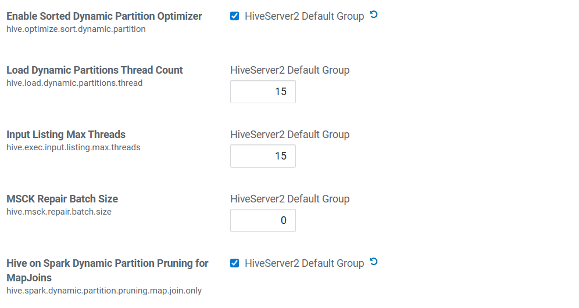
Task: Click HiveServer2 Default Group beside Spark Pruning checkbox
Action: click(x=305, y=263)
